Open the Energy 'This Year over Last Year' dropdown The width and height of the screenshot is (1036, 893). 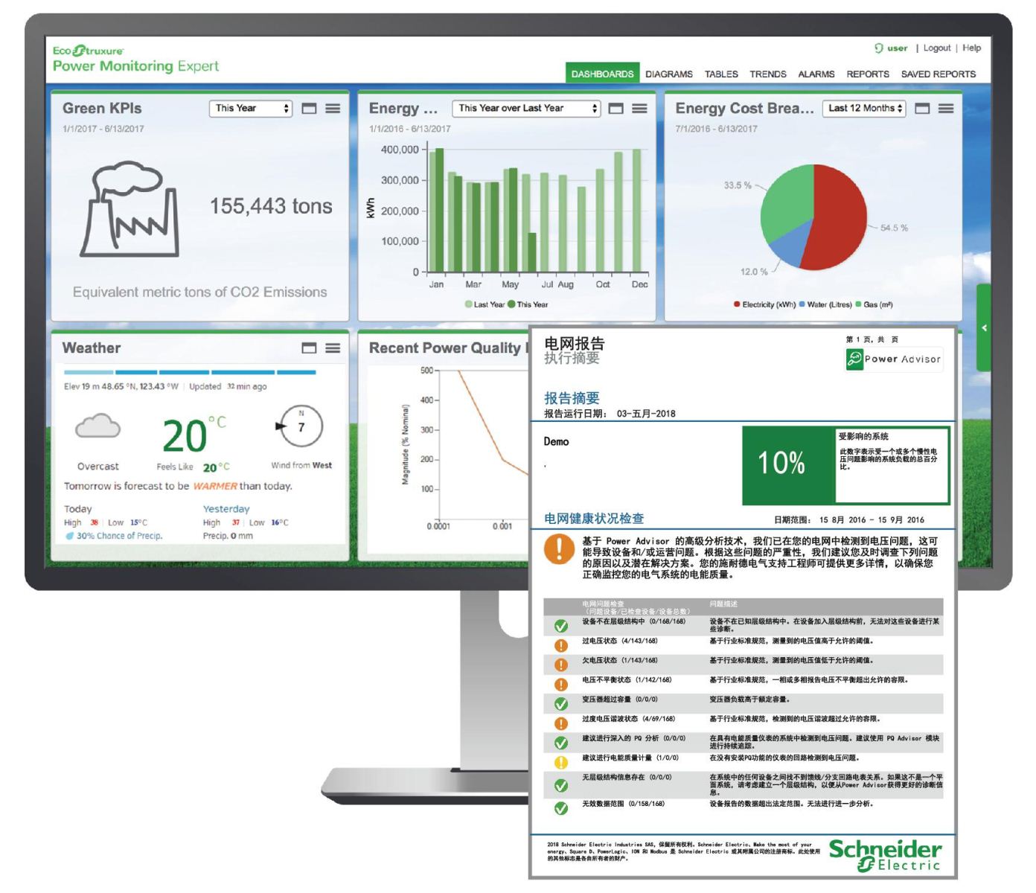pos(525,108)
